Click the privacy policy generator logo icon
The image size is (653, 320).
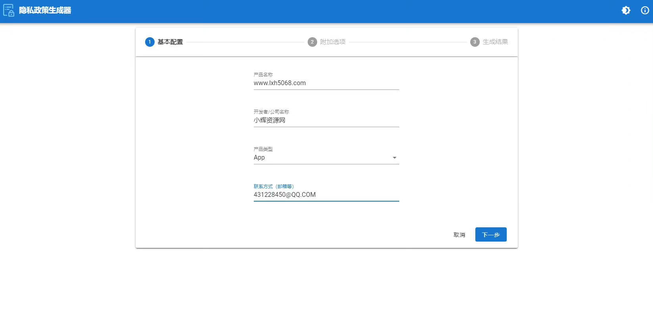[x=9, y=10]
